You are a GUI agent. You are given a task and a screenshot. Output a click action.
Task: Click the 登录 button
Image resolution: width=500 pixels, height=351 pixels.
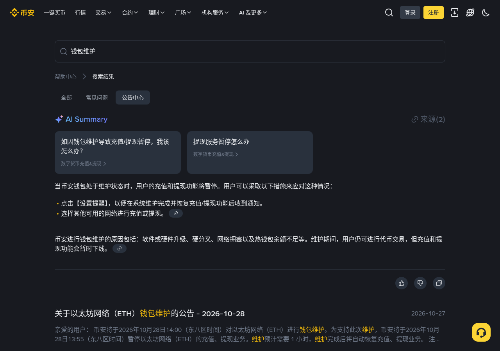(410, 12)
